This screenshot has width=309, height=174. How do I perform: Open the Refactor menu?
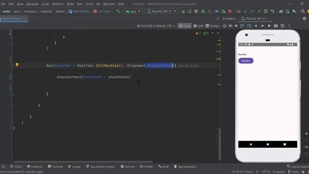58,4
